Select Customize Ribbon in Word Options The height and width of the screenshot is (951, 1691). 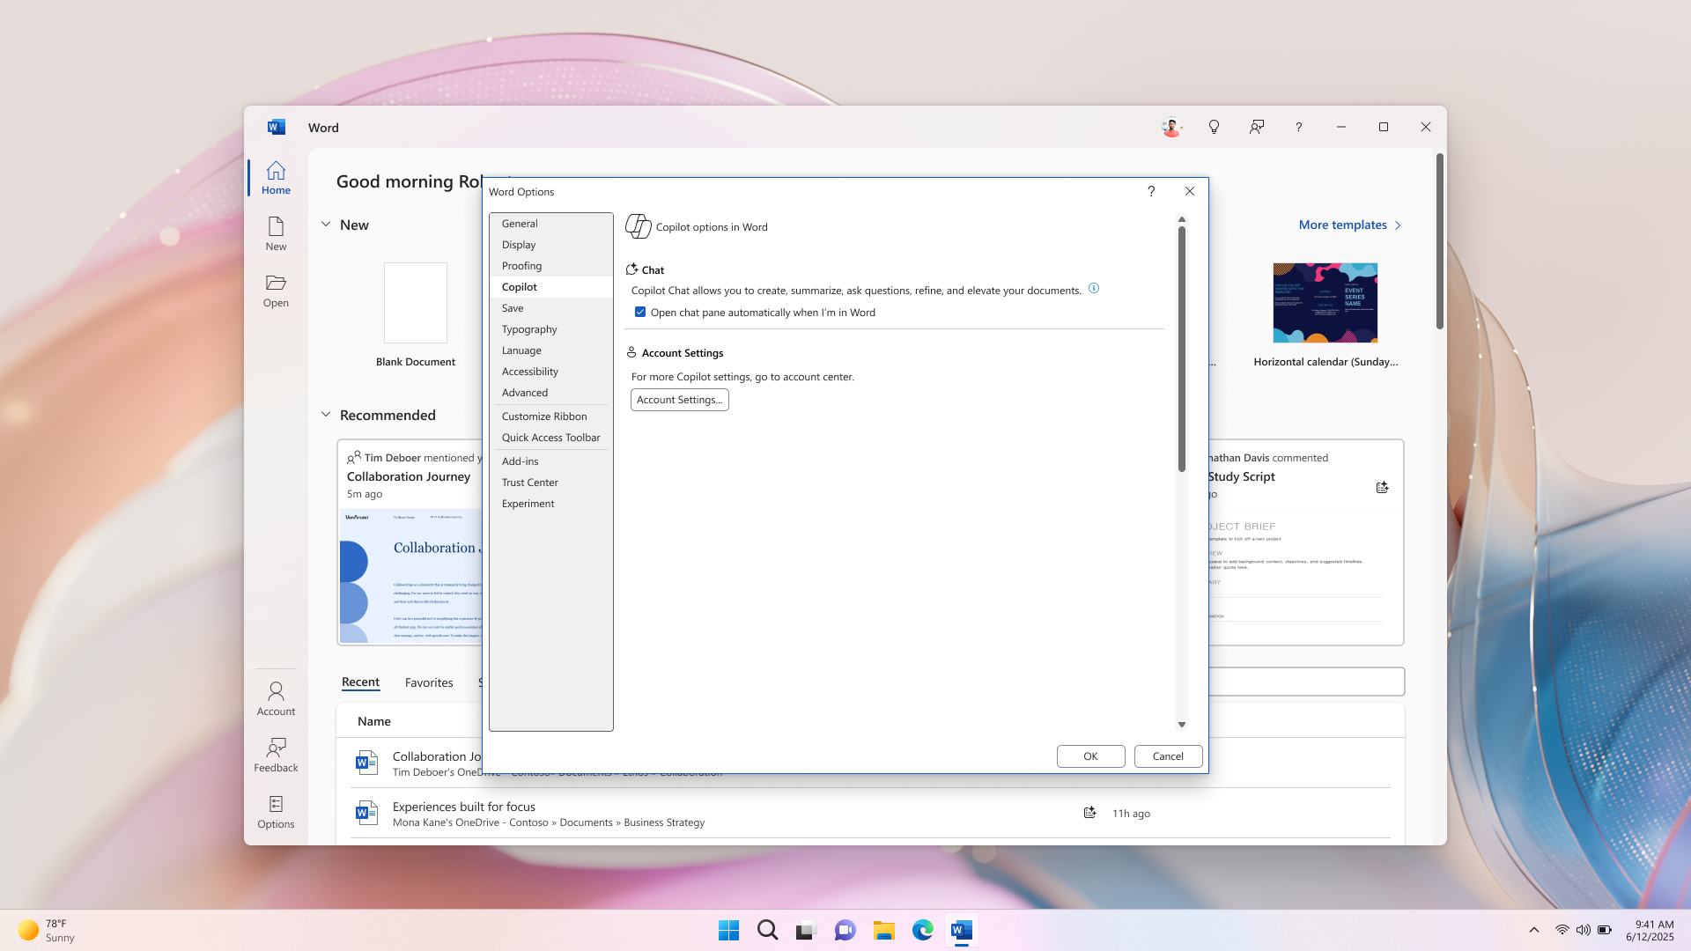pyautogui.click(x=550, y=417)
